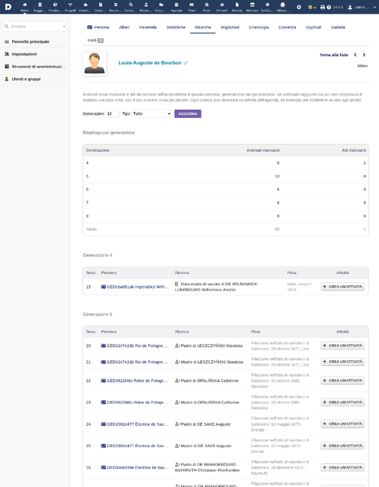
Task: Click the Utenti e gruppi user icon
Action: pyautogui.click(x=7, y=79)
